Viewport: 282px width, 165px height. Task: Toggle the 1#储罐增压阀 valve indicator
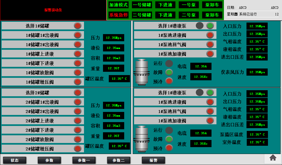pos(78,82)
